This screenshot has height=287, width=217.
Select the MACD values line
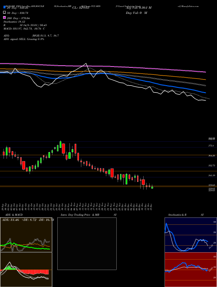point(24,29)
